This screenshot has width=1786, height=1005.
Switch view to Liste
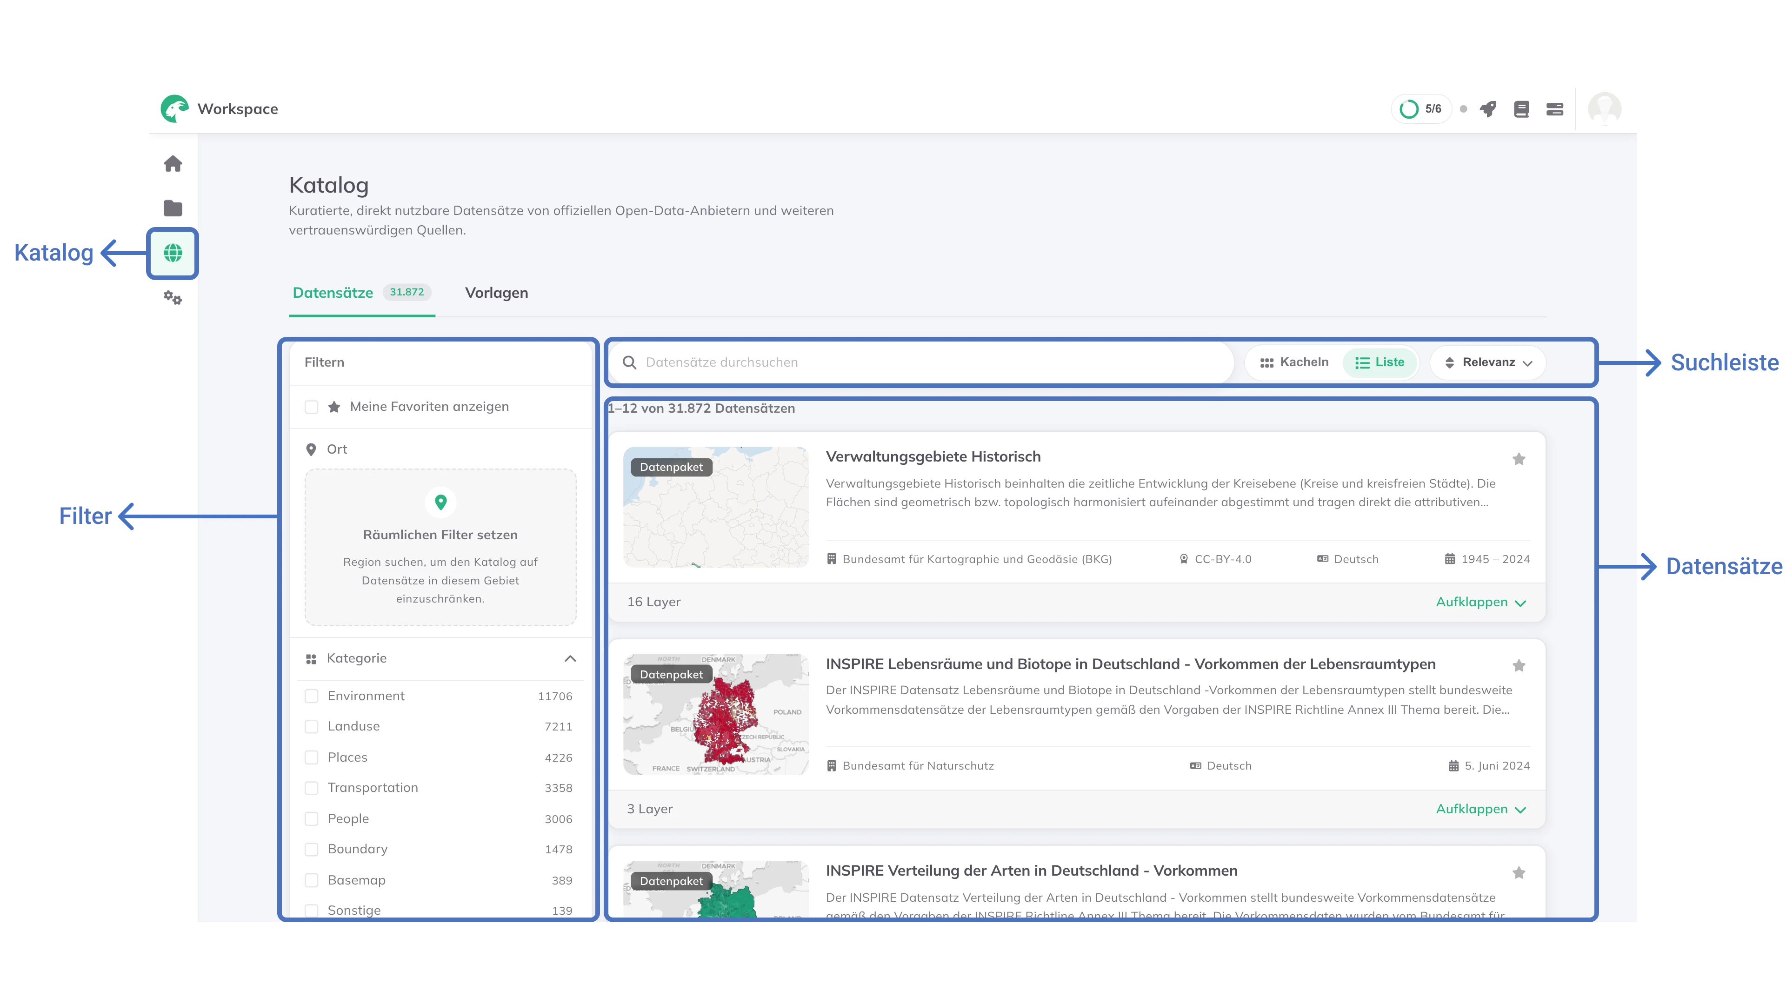[1379, 363]
